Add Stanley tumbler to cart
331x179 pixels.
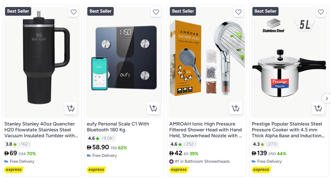(x=70, y=108)
